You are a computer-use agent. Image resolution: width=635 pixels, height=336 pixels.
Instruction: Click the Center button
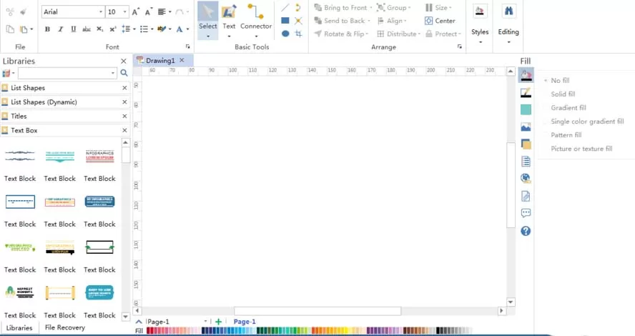[x=440, y=21]
